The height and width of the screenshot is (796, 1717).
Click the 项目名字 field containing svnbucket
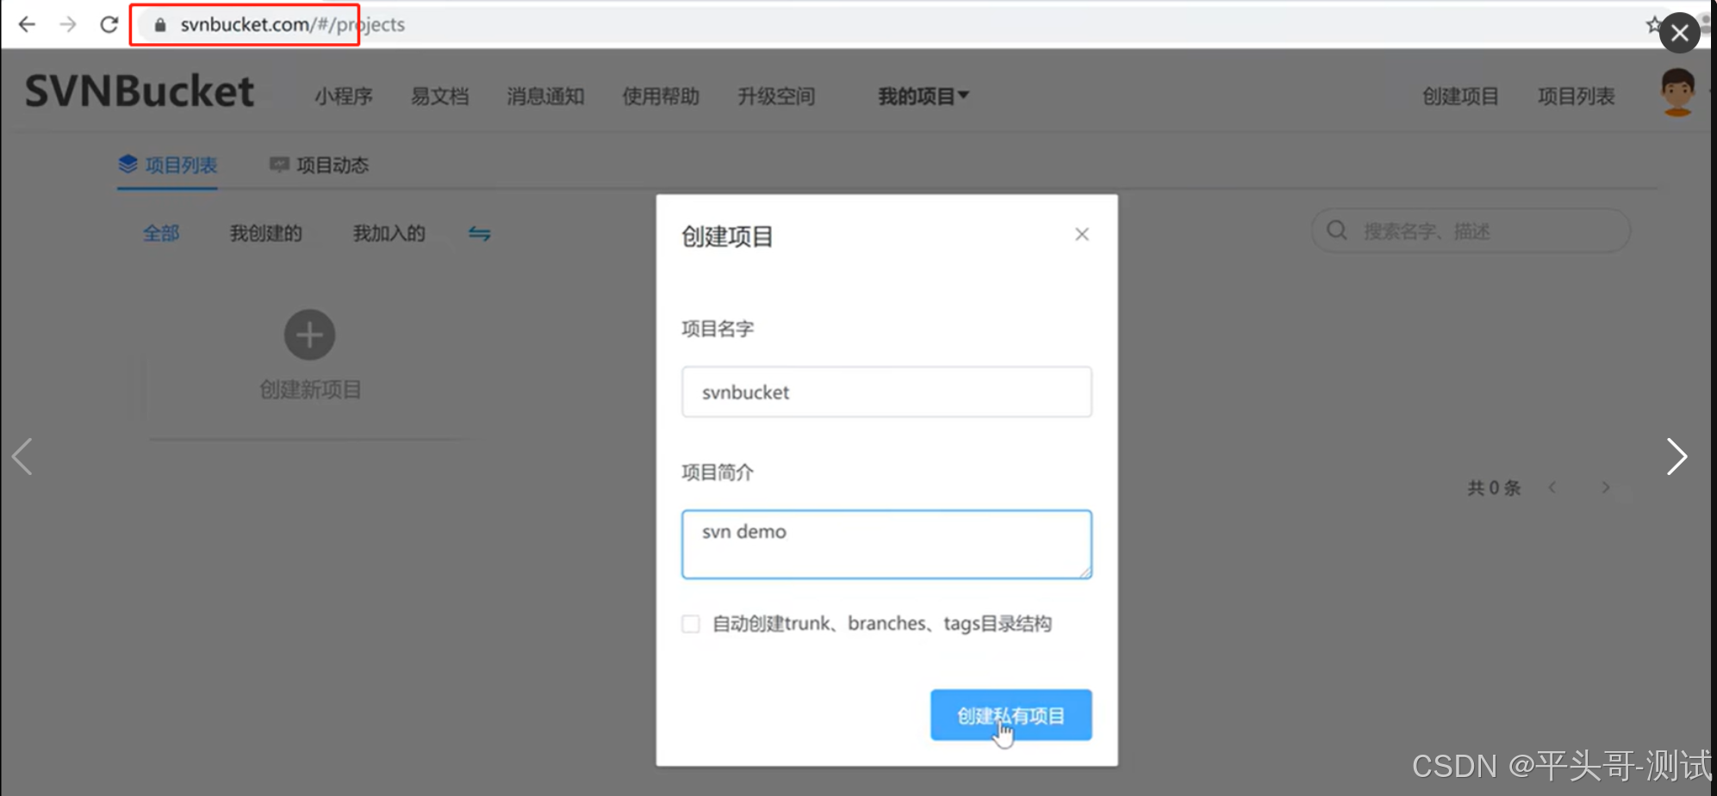(x=886, y=392)
